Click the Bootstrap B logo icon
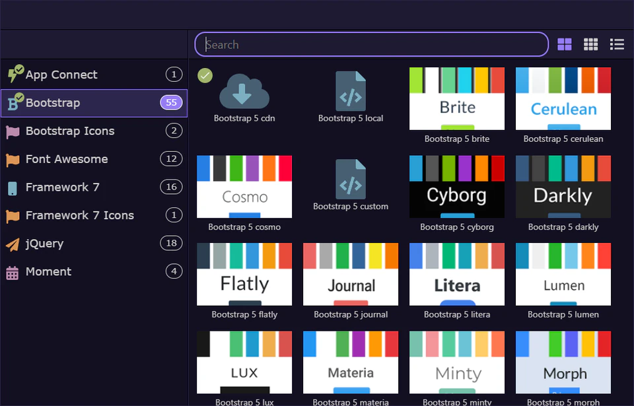The image size is (634, 406). (15, 102)
